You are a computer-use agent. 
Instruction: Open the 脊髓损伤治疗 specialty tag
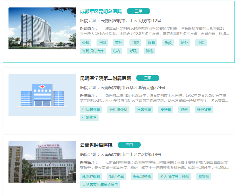pyautogui.click(x=93, y=51)
